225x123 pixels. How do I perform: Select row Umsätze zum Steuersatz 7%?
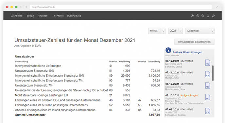pos(88,85)
